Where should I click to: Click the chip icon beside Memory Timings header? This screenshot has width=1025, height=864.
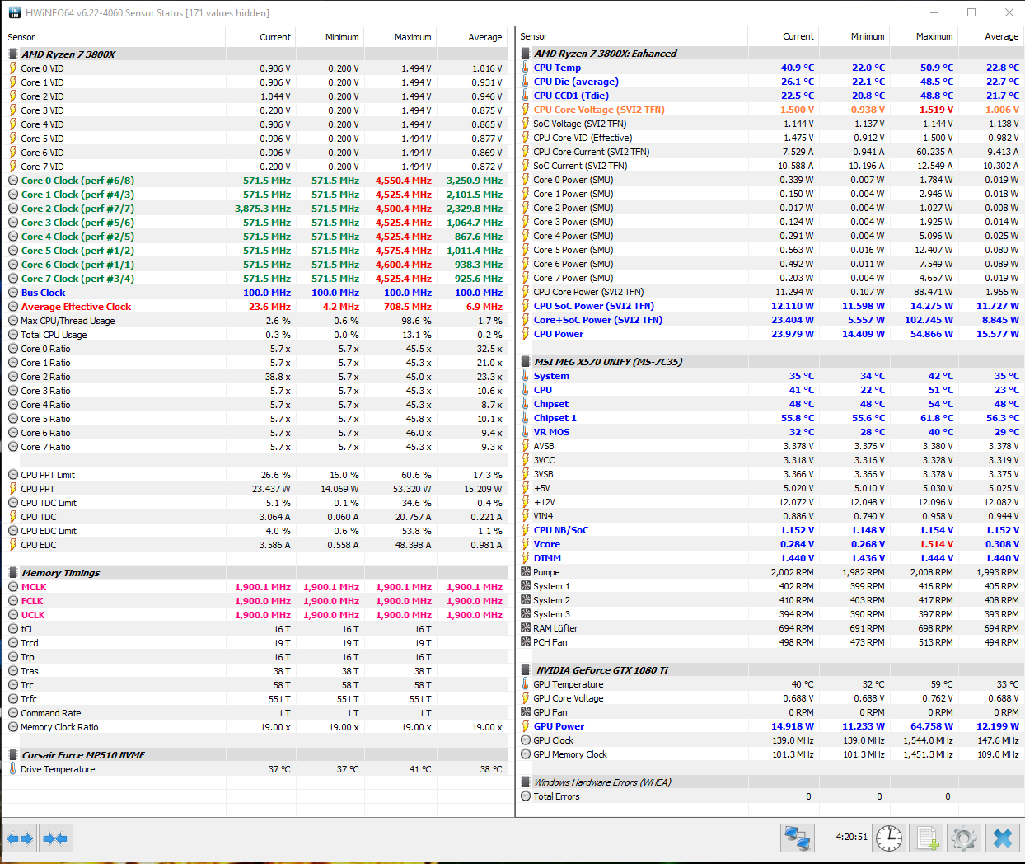pos(13,573)
